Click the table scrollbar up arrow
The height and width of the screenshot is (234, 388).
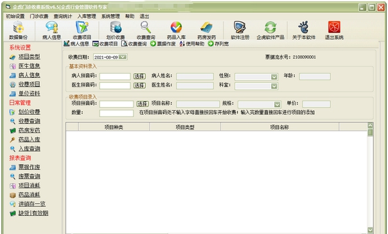[x=370, y=126]
